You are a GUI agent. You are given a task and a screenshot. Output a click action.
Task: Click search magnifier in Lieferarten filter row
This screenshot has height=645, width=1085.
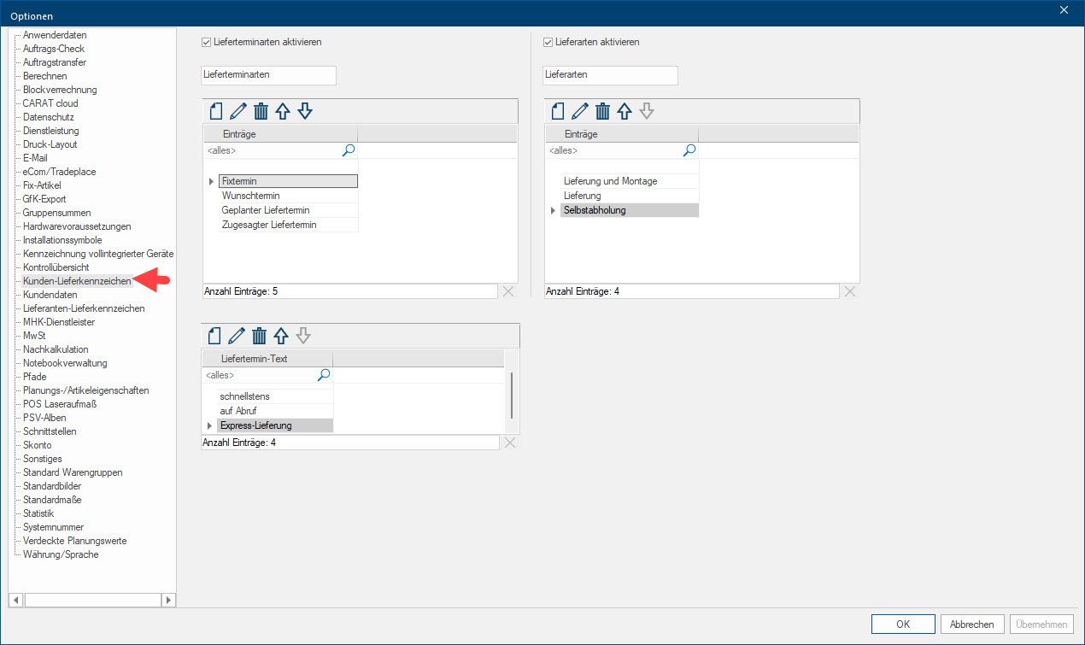[689, 150]
